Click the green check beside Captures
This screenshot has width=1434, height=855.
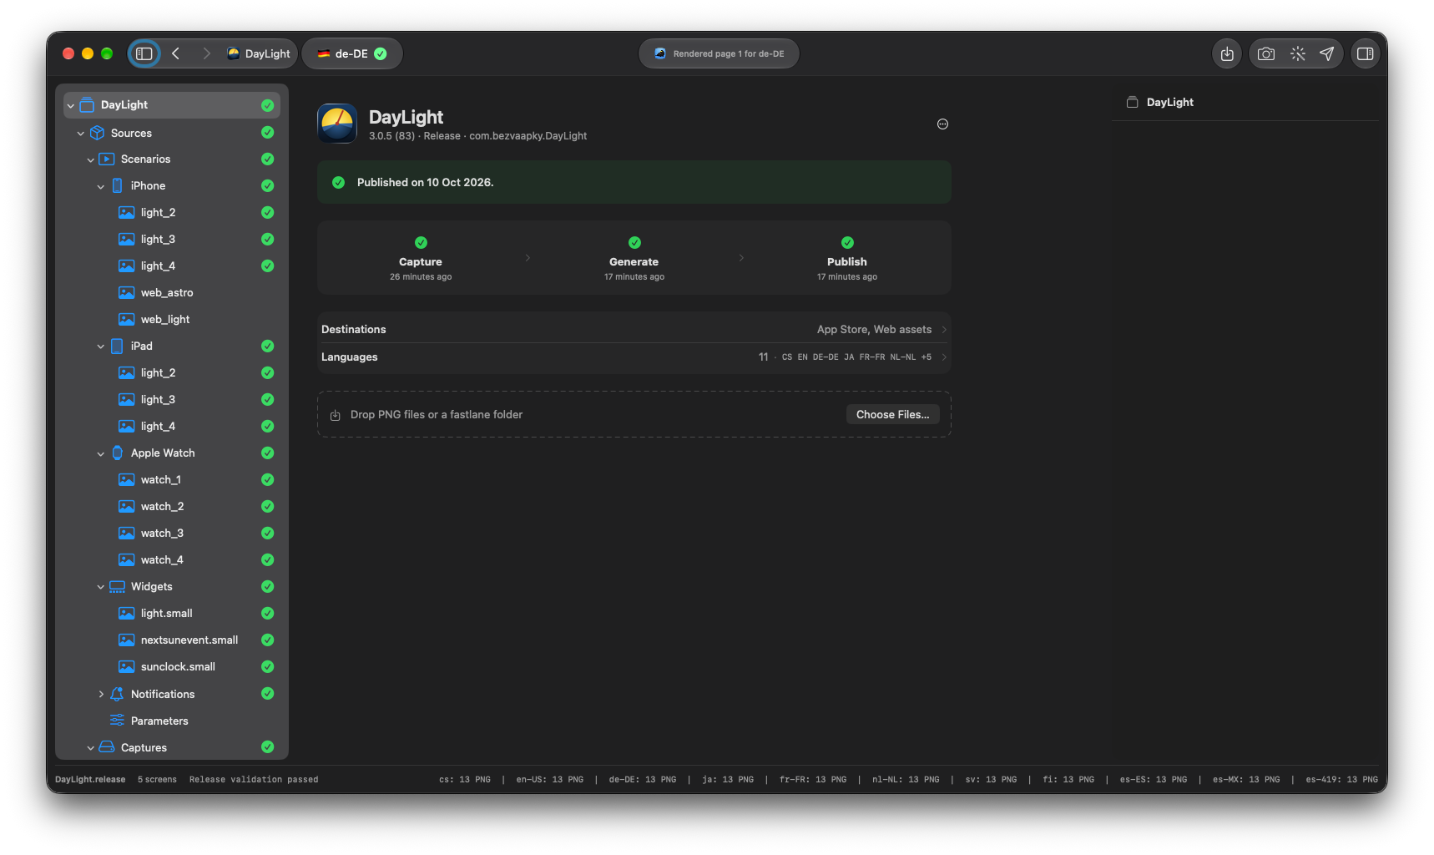[x=267, y=746]
